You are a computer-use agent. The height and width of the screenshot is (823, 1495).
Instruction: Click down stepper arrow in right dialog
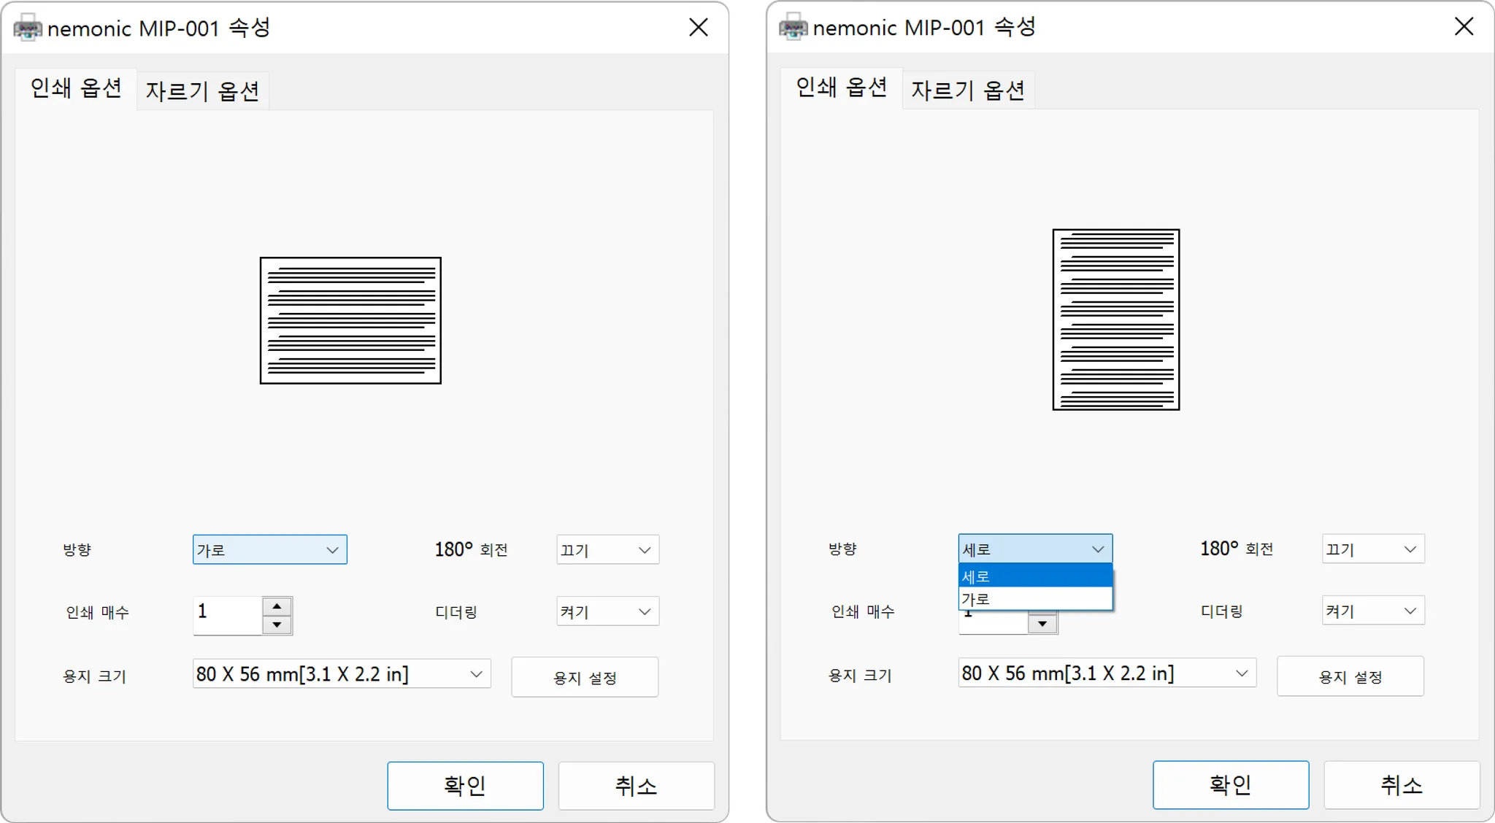tap(1042, 624)
